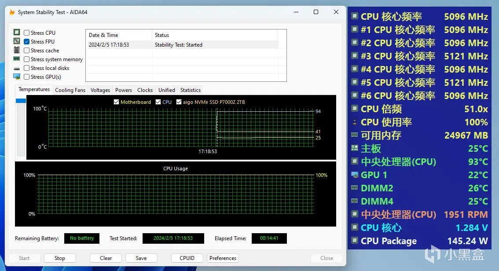Toggle the Motherboard graph checkbox
The height and width of the screenshot is (271, 499).
point(116,102)
